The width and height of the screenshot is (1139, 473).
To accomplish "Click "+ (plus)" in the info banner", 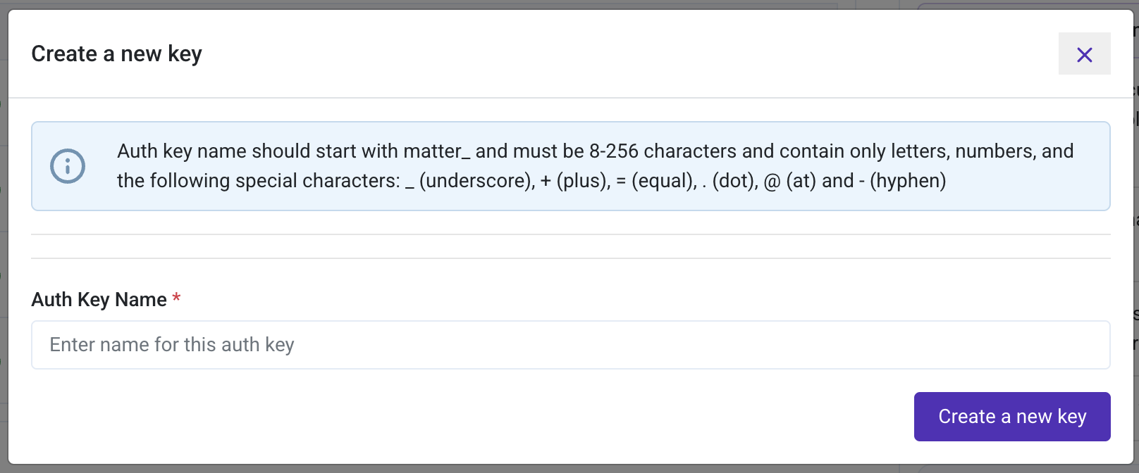I will 575,181.
